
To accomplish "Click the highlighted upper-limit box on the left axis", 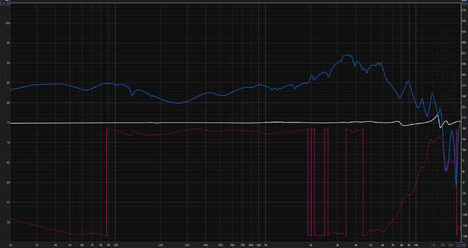I will point(5,3).
